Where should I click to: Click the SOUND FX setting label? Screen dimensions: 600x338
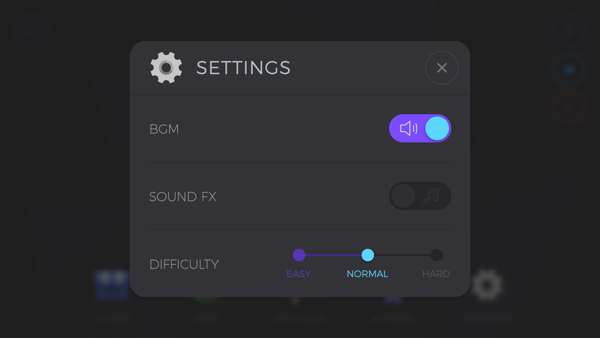click(183, 197)
